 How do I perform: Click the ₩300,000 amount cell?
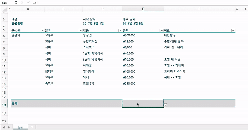pos(129,35)
